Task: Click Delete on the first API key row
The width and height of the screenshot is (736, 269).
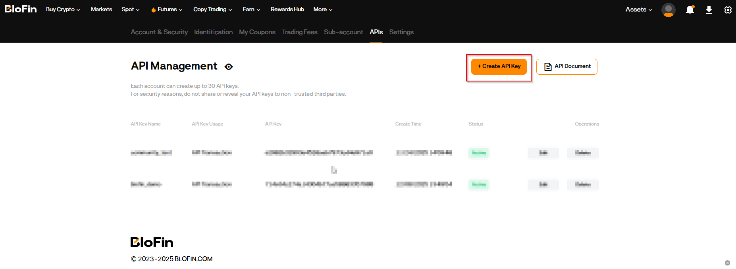Action: pos(583,153)
